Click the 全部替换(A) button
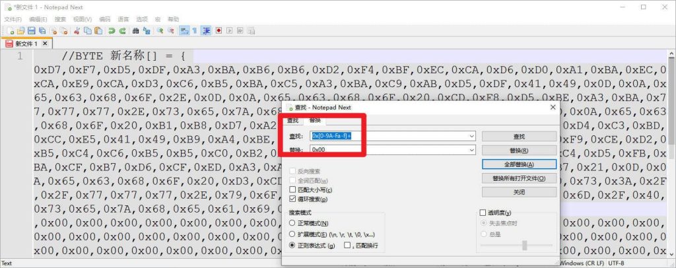This screenshot has width=676, height=268. tap(519, 164)
